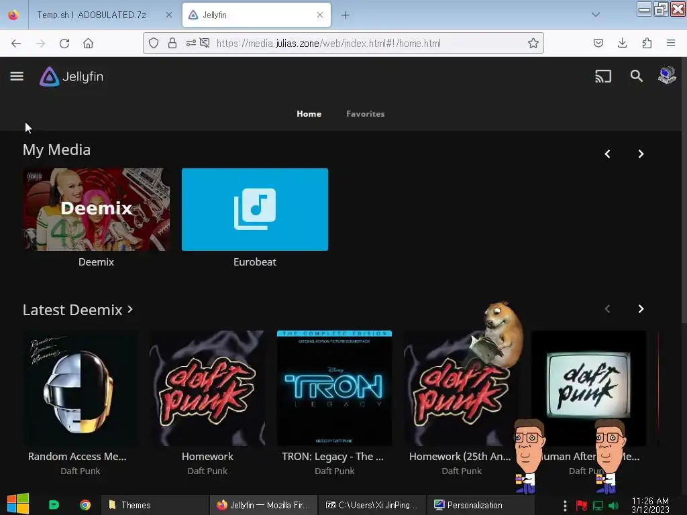
Task: Click TRON: Legacy - The ... title
Action: pyautogui.click(x=333, y=456)
